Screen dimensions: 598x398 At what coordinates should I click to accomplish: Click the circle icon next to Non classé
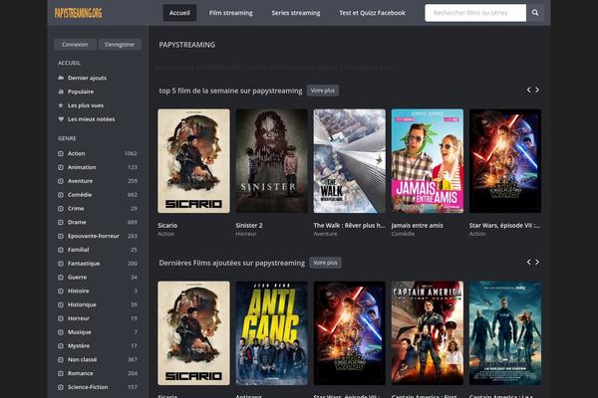[61, 359]
